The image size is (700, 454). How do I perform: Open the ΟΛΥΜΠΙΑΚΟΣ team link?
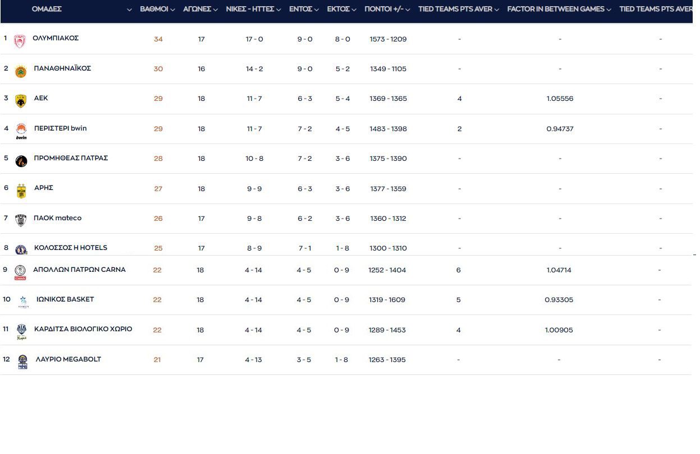[56, 38]
